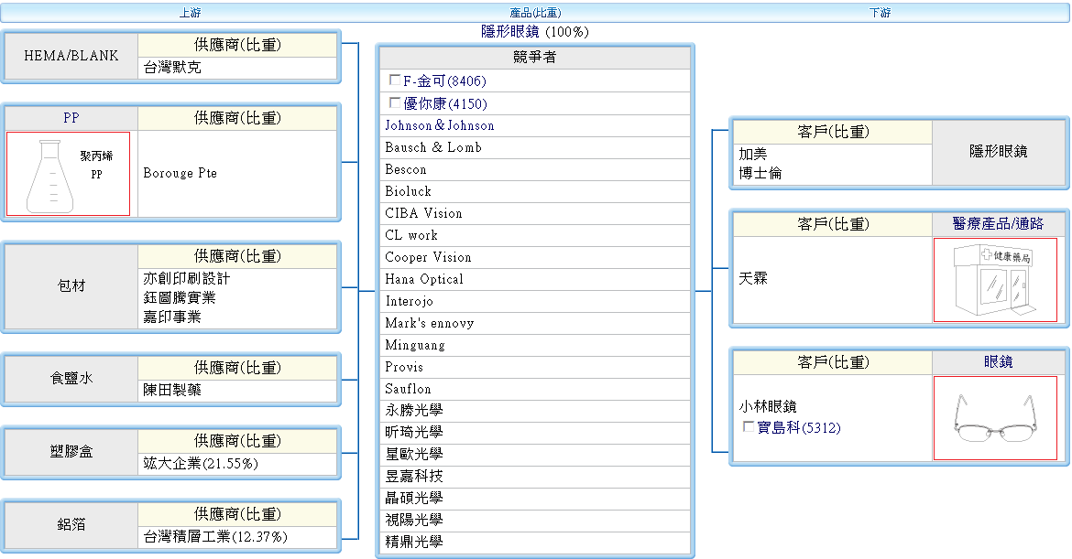Click the eyeglasses product image
The height and width of the screenshot is (559, 1072).
point(995,418)
